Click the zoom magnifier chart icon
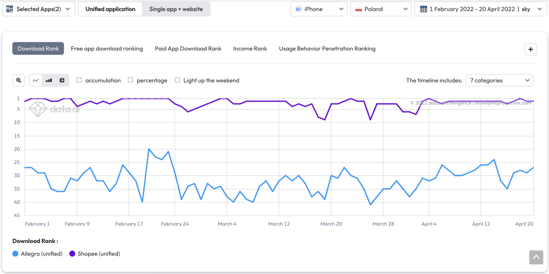Viewport: 549px width, 274px height. point(19,80)
